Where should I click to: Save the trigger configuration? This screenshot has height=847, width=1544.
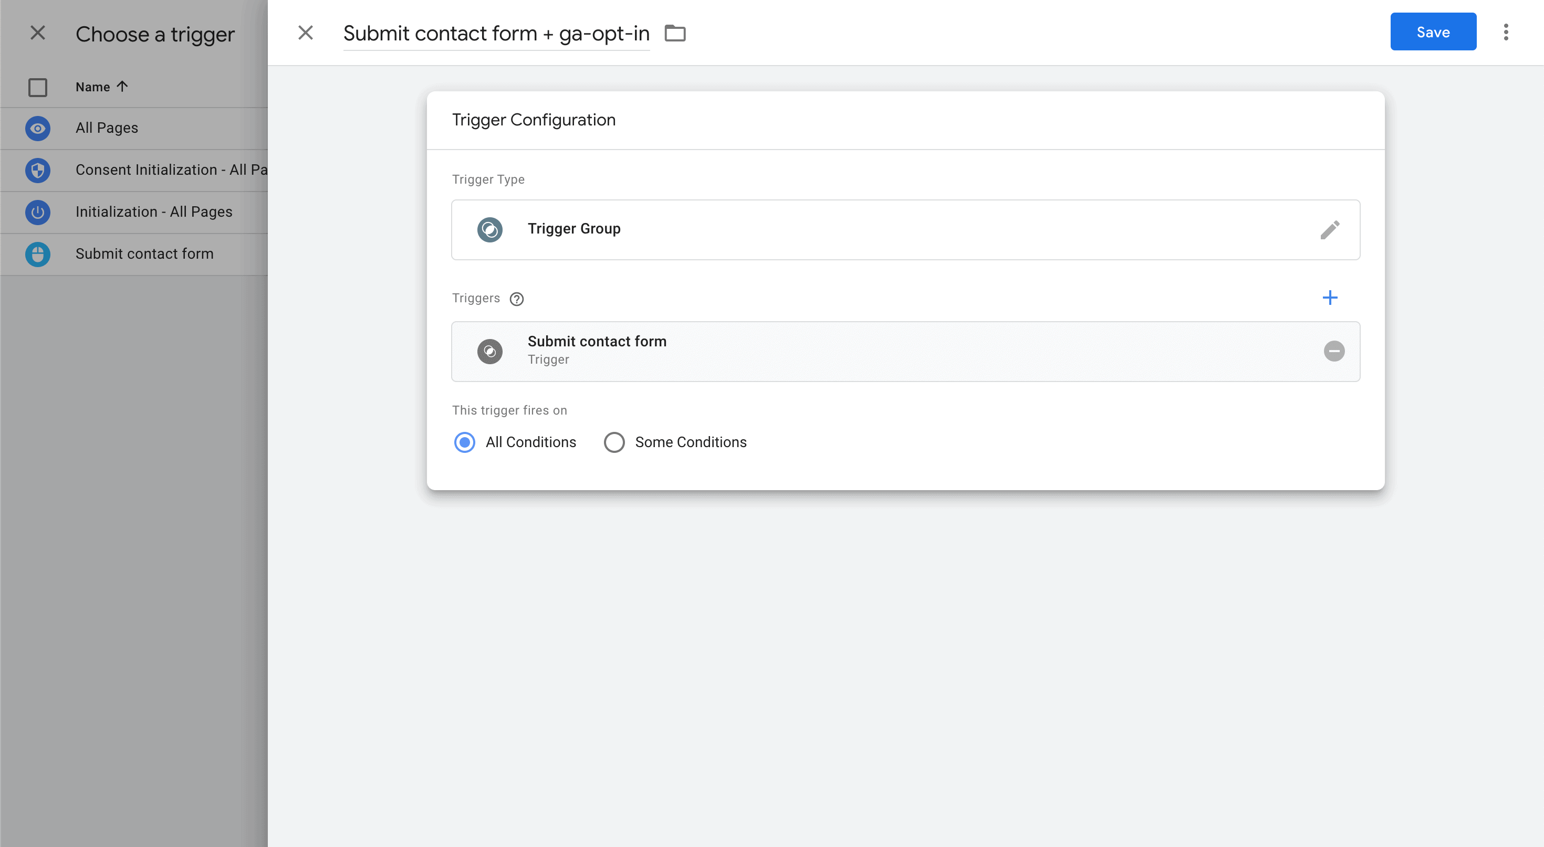click(1433, 33)
